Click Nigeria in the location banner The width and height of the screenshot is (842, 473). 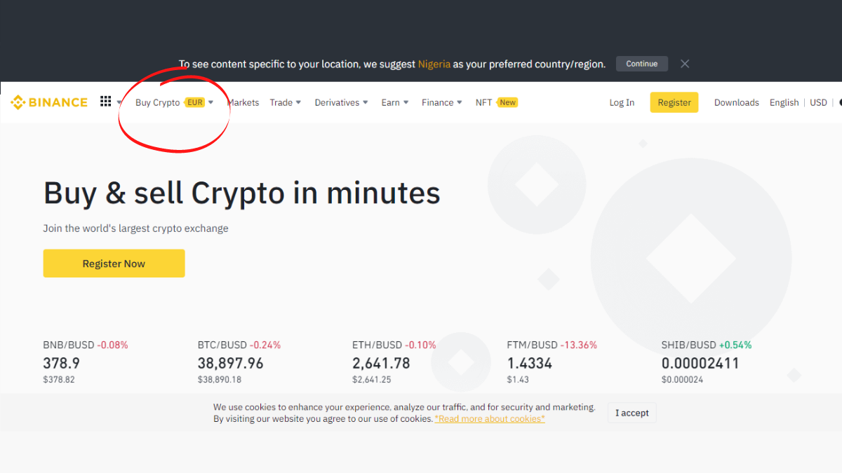434,64
